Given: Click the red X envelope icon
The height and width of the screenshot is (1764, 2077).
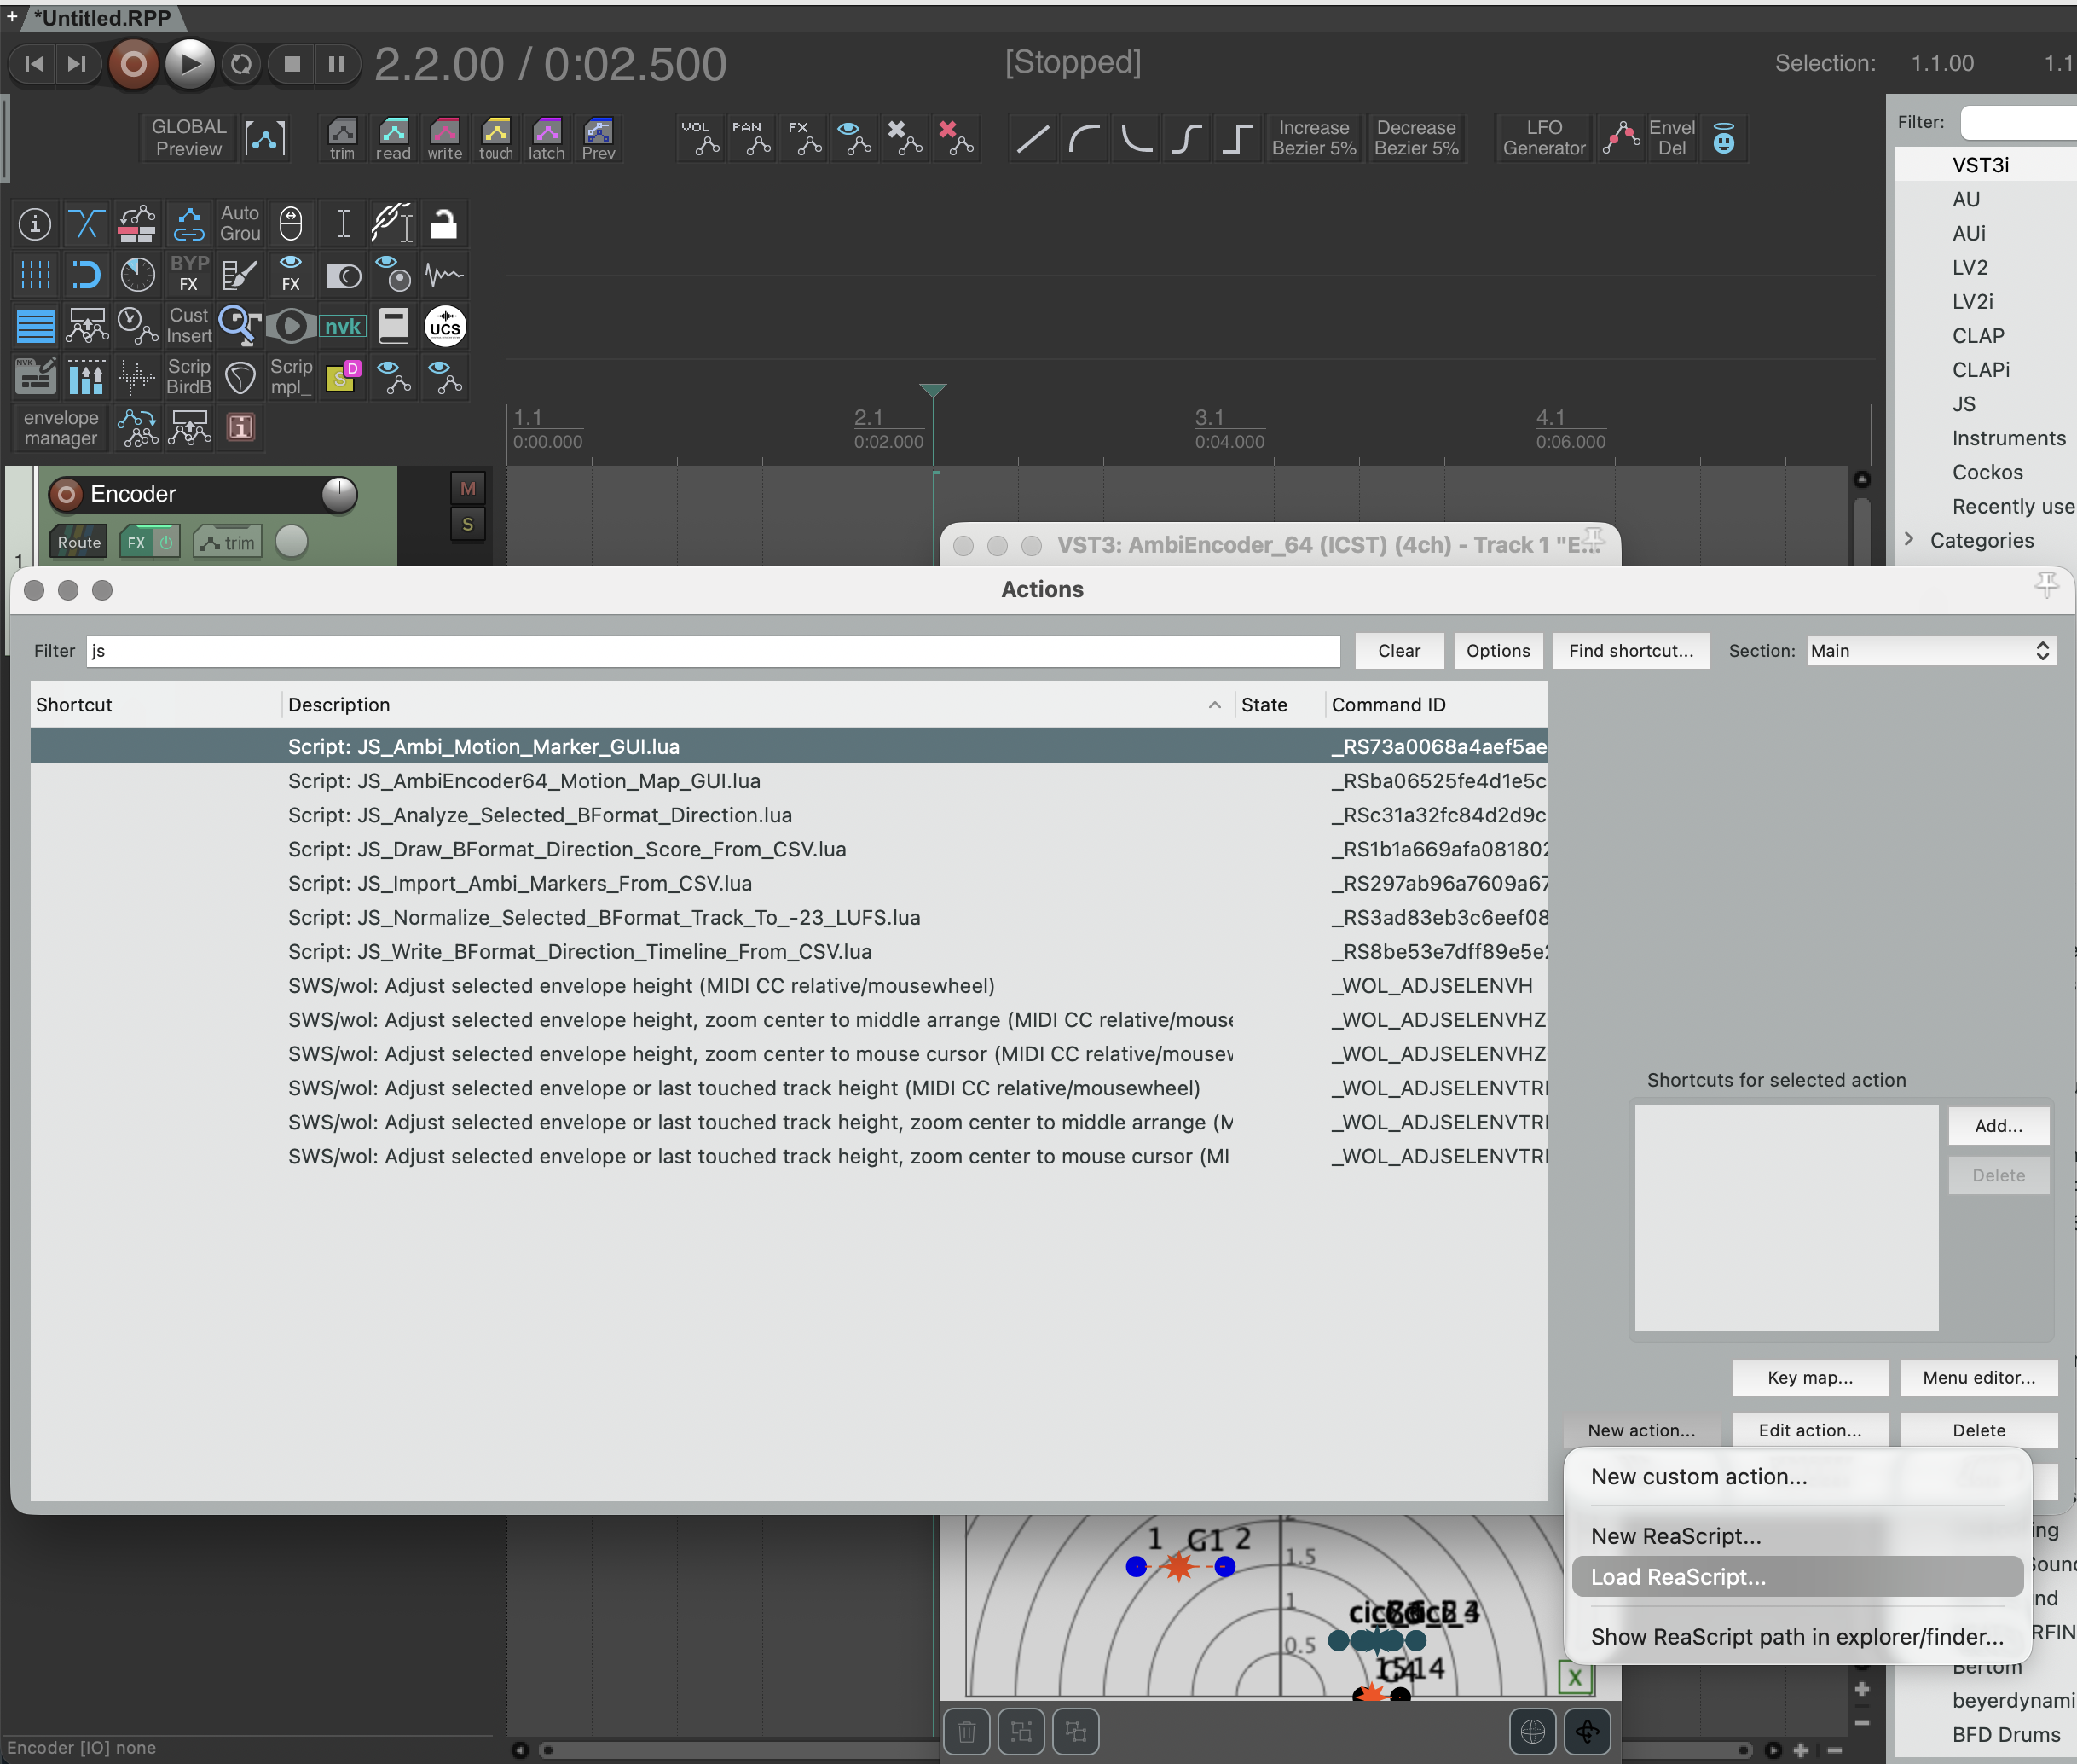Looking at the screenshot, I should (x=957, y=138).
